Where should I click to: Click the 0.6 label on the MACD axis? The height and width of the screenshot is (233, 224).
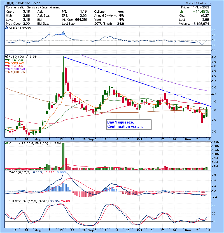pyautogui.click(x=214, y=175)
